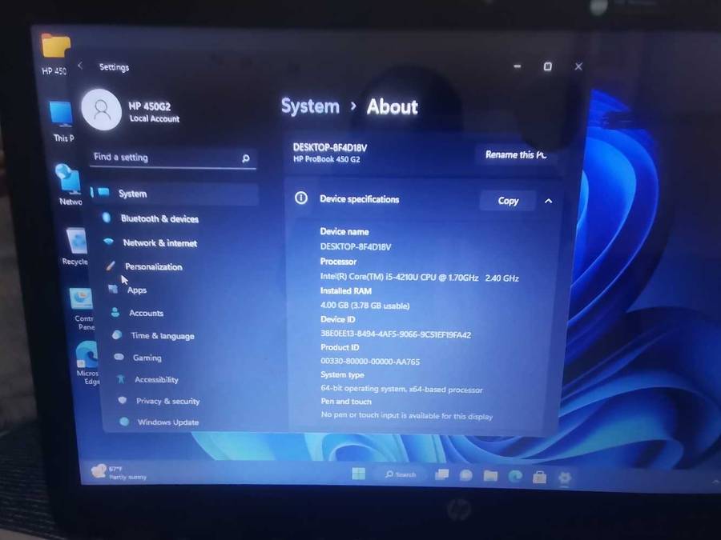Click the Rename this PC button
This screenshot has height=540, width=721.
pyautogui.click(x=515, y=154)
